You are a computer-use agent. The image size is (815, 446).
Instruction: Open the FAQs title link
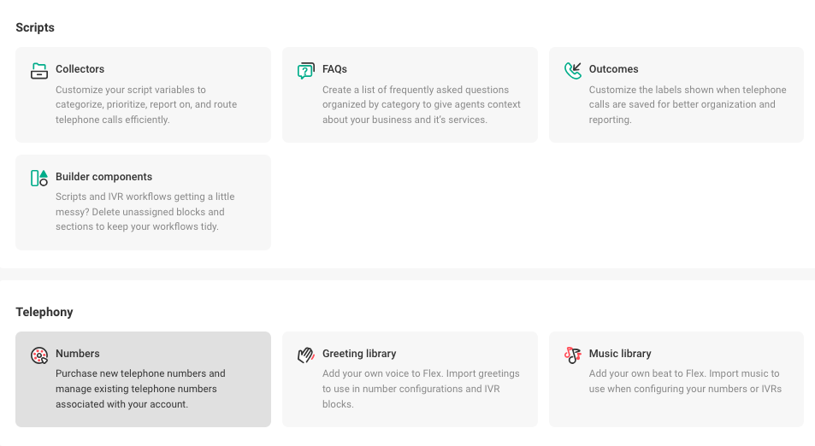click(334, 69)
